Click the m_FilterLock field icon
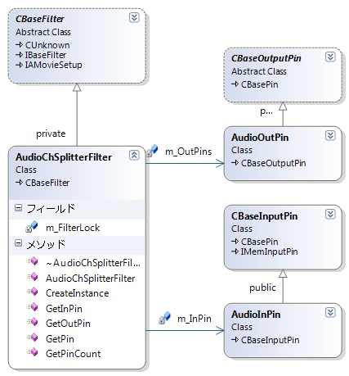Viewport: 349px width, 376px height. pos(32,227)
